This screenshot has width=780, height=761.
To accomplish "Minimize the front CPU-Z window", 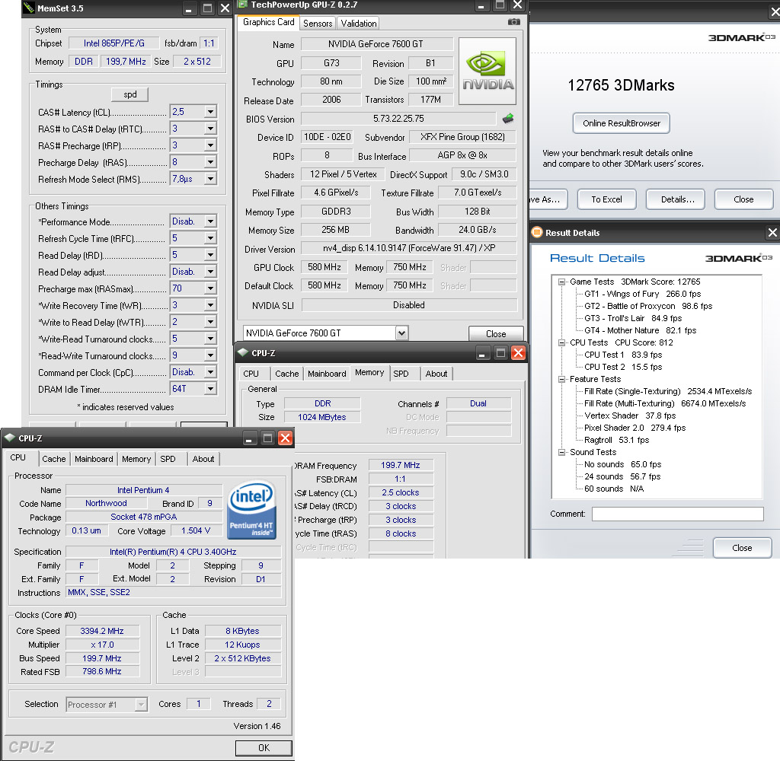I will pyautogui.click(x=249, y=438).
